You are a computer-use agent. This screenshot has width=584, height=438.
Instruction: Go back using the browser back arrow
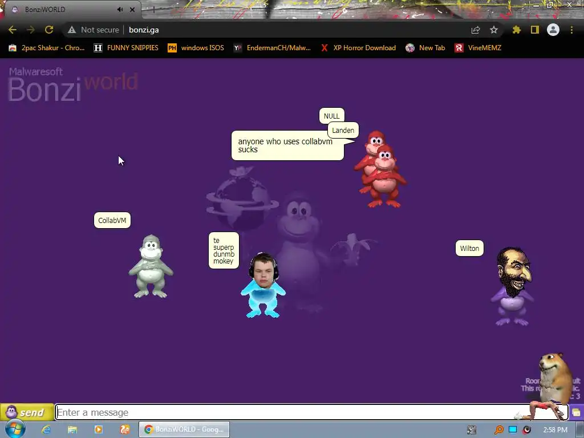[13, 30]
